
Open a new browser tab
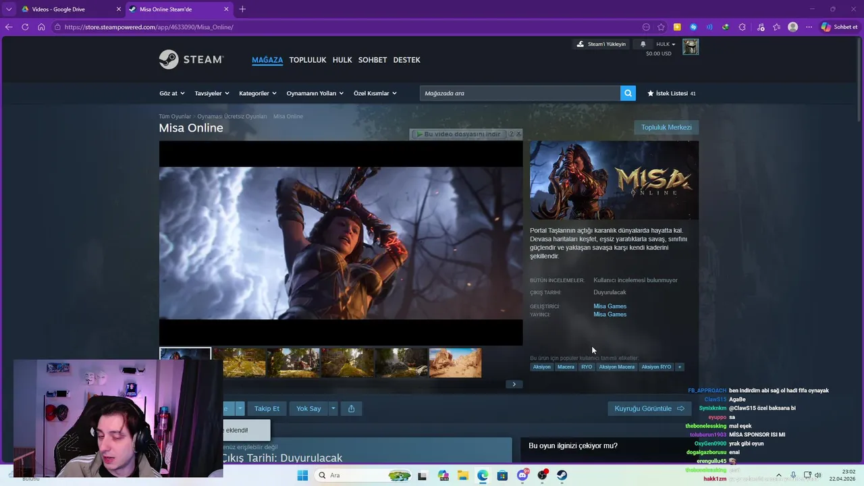coord(242,9)
